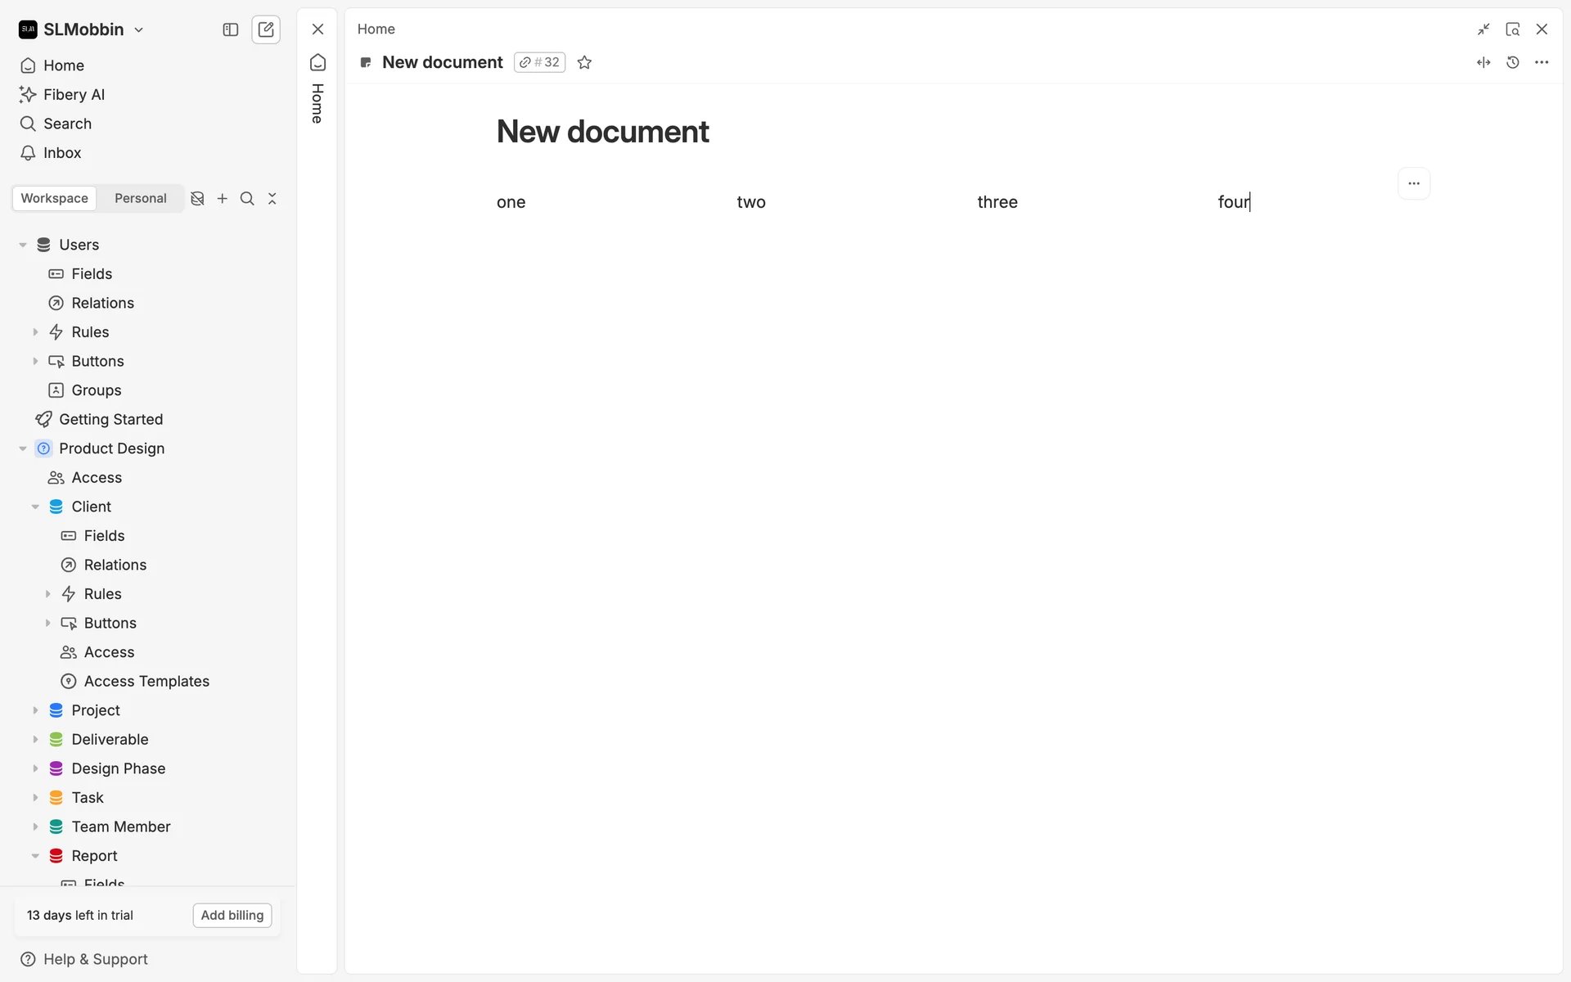The height and width of the screenshot is (982, 1571).
Task: Expand the Design Phase database
Action: pos(35,768)
